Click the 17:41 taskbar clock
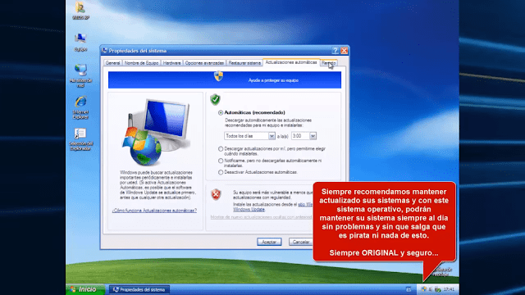Image resolution: width=525 pixels, height=295 pixels. (449, 289)
